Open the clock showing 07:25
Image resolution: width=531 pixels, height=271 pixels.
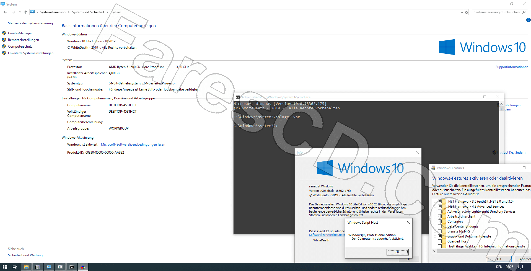[x=509, y=267]
